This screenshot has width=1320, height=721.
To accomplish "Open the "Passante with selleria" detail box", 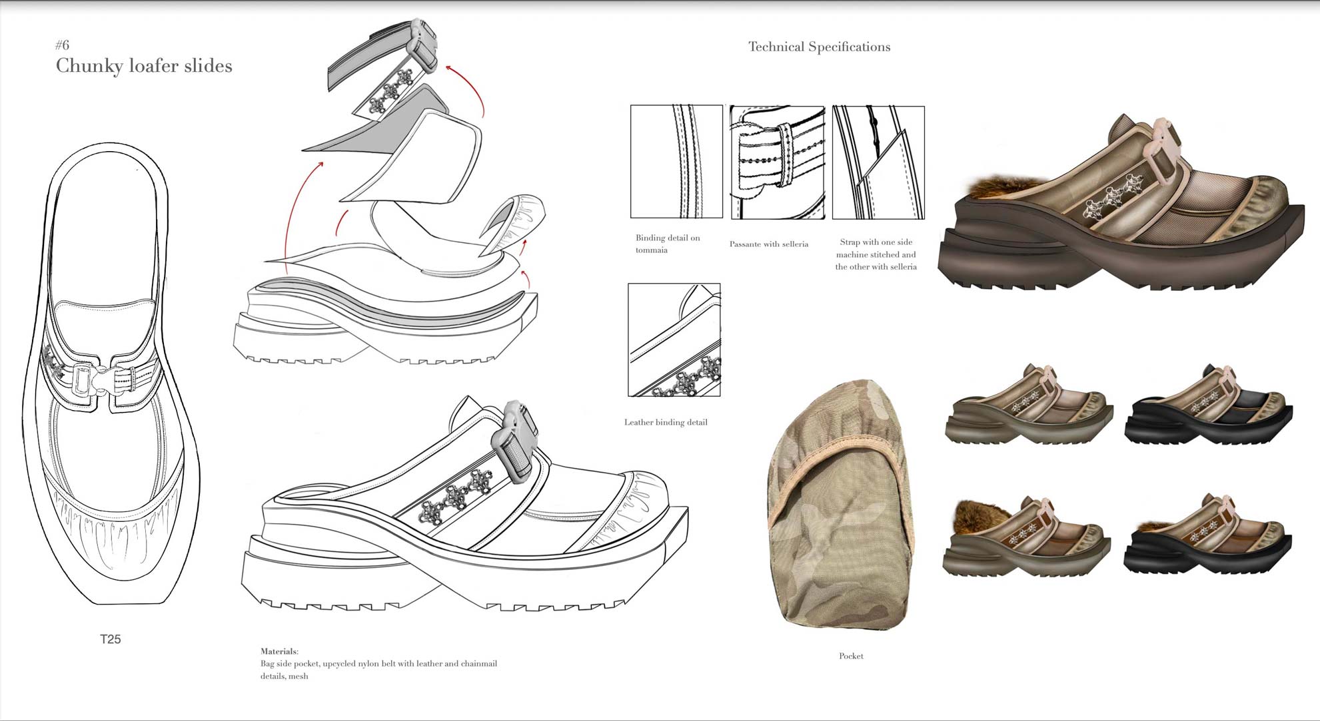I will (x=778, y=162).
